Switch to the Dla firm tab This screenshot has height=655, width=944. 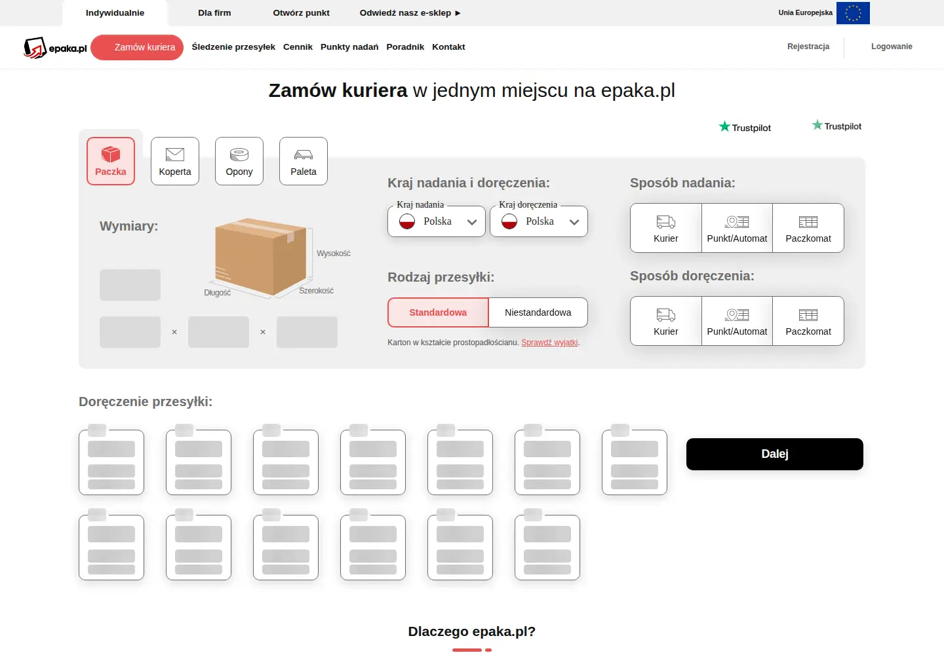click(214, 13)
